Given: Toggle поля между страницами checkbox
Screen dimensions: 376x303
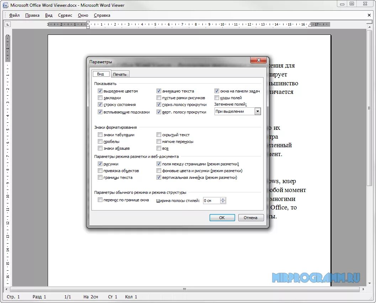Looking at the screenshot, I should [x=159, y=164].
